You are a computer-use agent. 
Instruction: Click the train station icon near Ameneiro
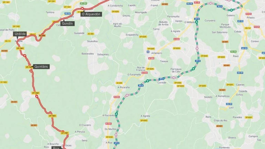click(x=148, y=52)
